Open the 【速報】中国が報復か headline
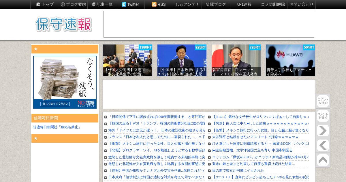The width and height of the screenshot is (346, 182). tap(157, 170)
